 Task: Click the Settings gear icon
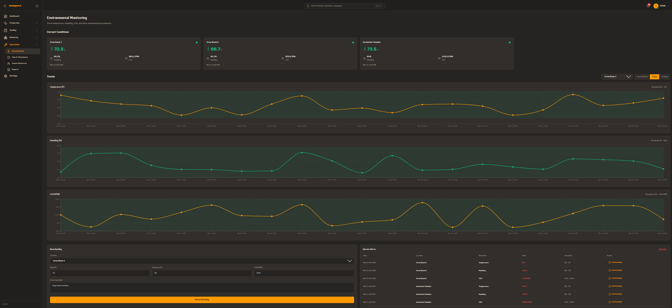6,76
